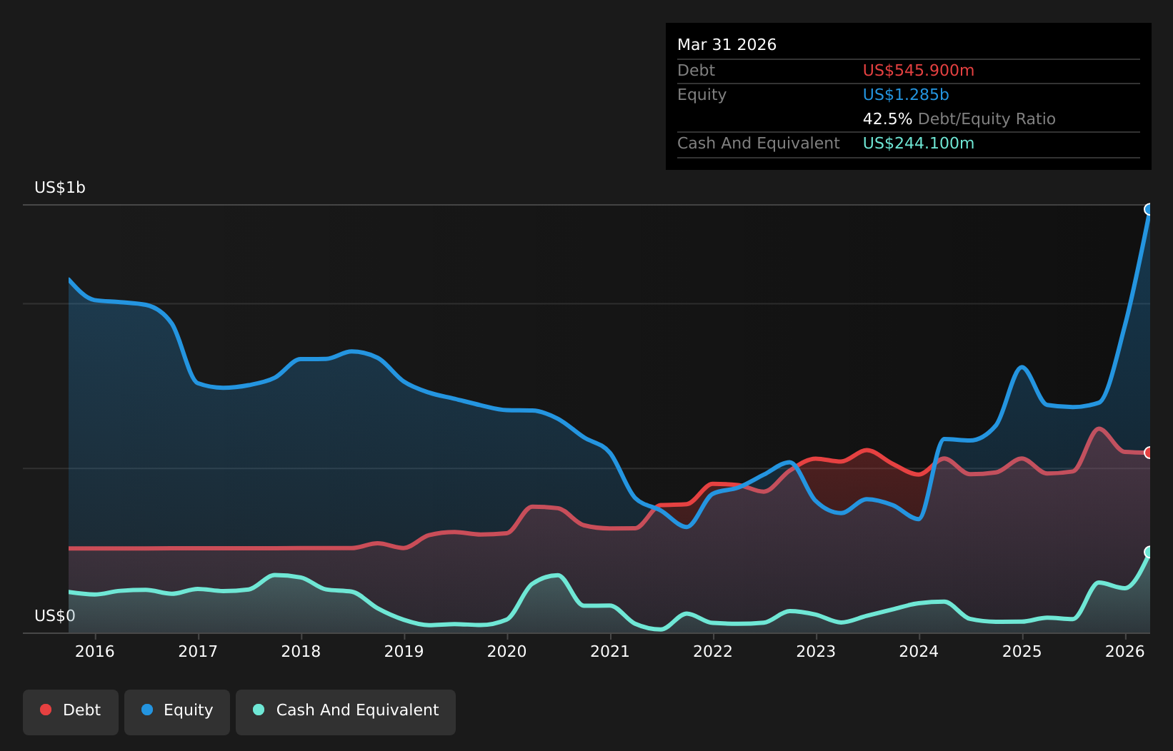Screen dimensions: 1173x751
Task: Click the 2021 x-axis label
Action: coord(610,651)
